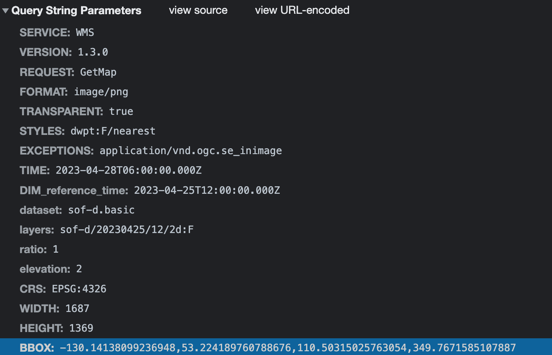The width and height of the screenshot is (552, 355).
Task: Click the HEIGHT parameter value 1369
Action: pos(81,328)
